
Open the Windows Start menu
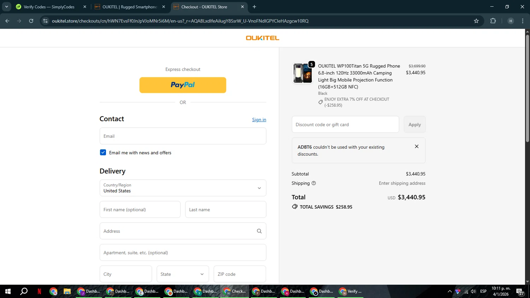tap(8, 291)
